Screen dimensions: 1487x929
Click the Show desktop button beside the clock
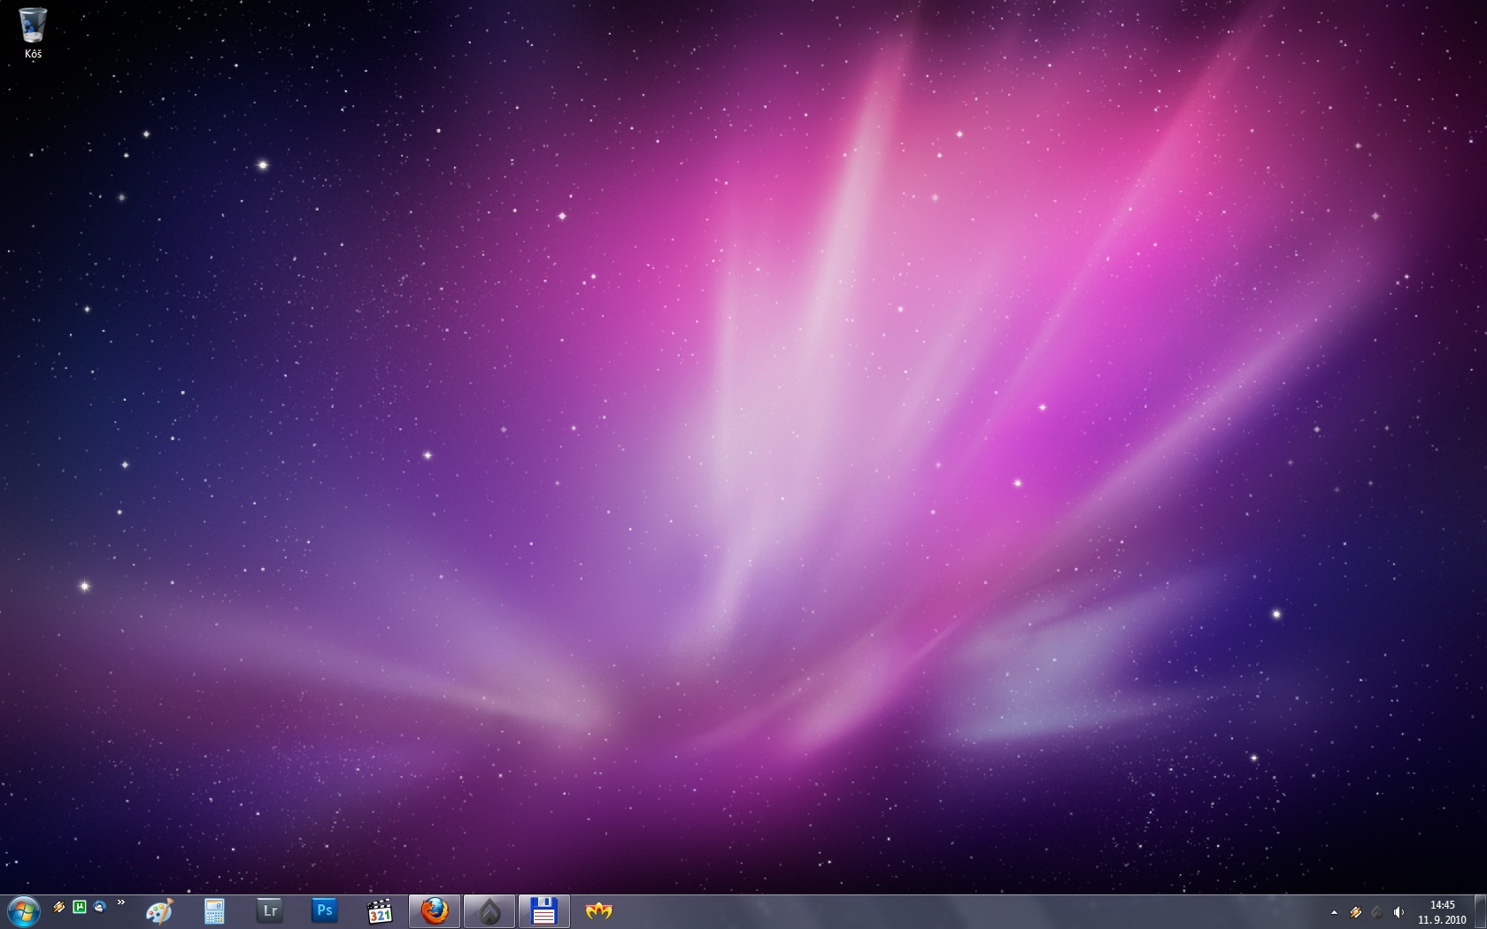click(x=1480, y=911)
